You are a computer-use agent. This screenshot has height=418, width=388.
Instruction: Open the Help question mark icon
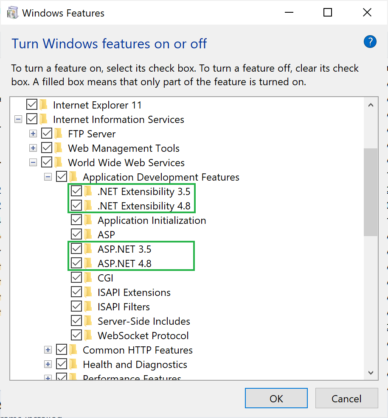[370, 42]
